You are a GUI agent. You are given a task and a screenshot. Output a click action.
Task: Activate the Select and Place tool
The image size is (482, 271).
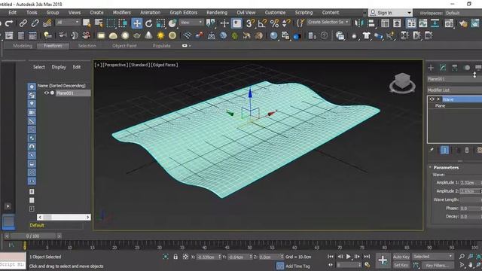pos(172,23)
